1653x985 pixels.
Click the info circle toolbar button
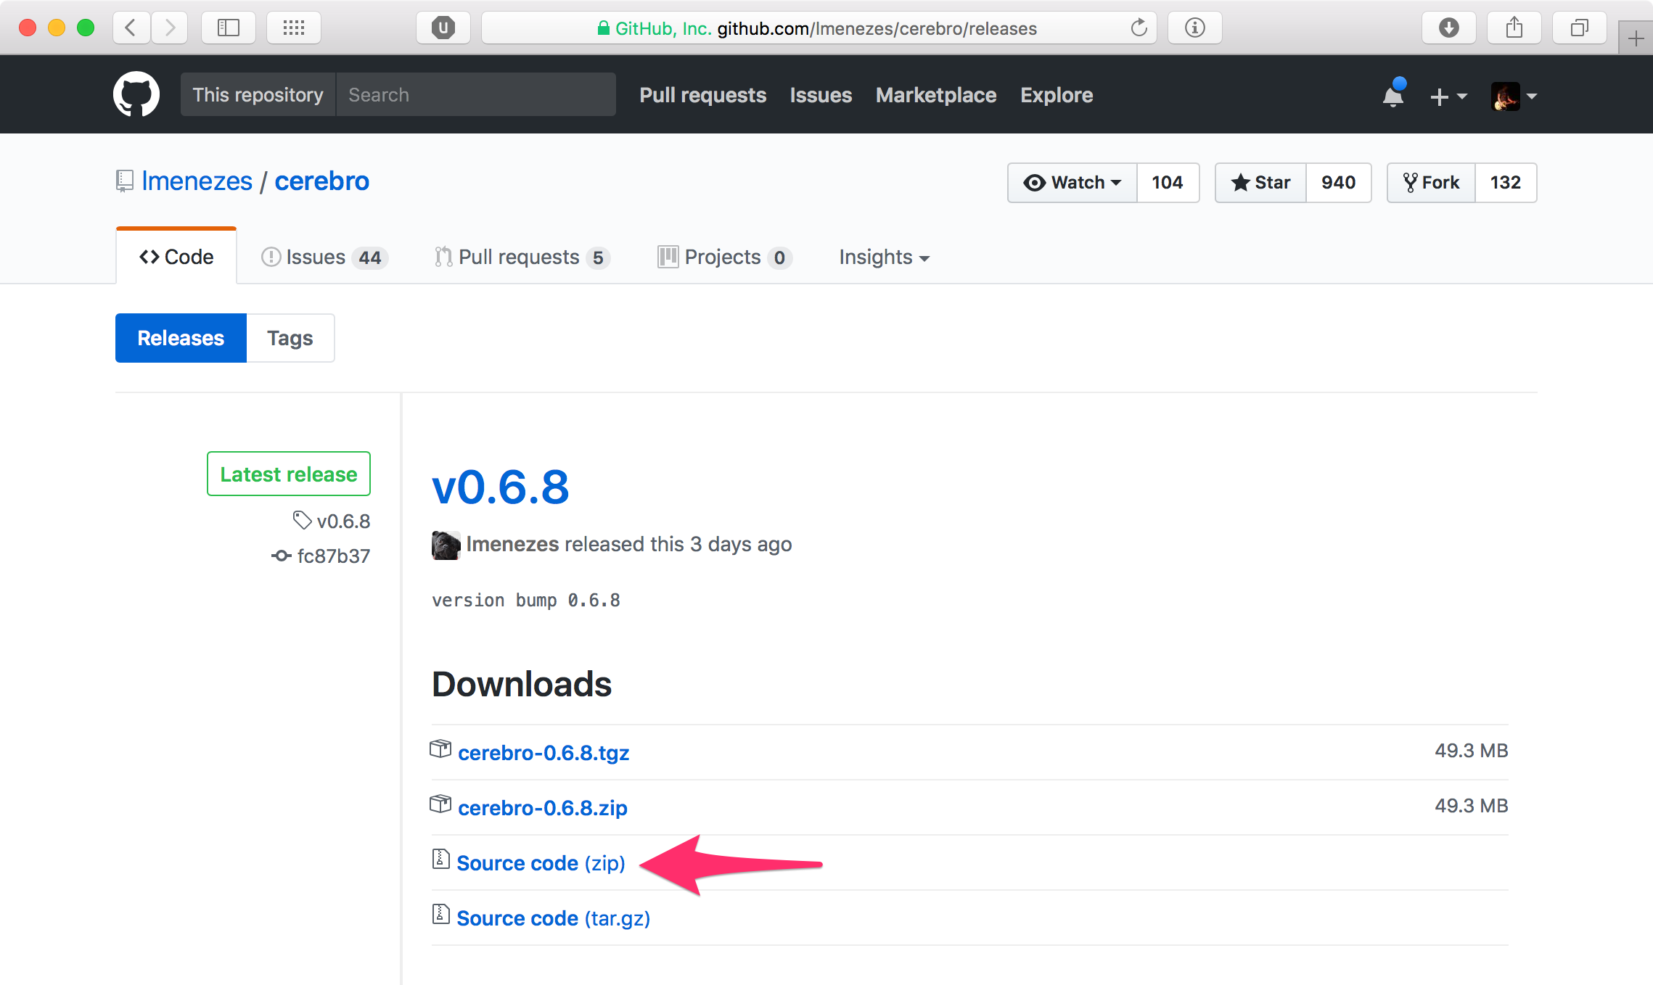tap(1195, 28)
